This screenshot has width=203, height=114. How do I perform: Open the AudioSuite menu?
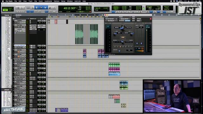pyautogui.click(x=48, y=1)
